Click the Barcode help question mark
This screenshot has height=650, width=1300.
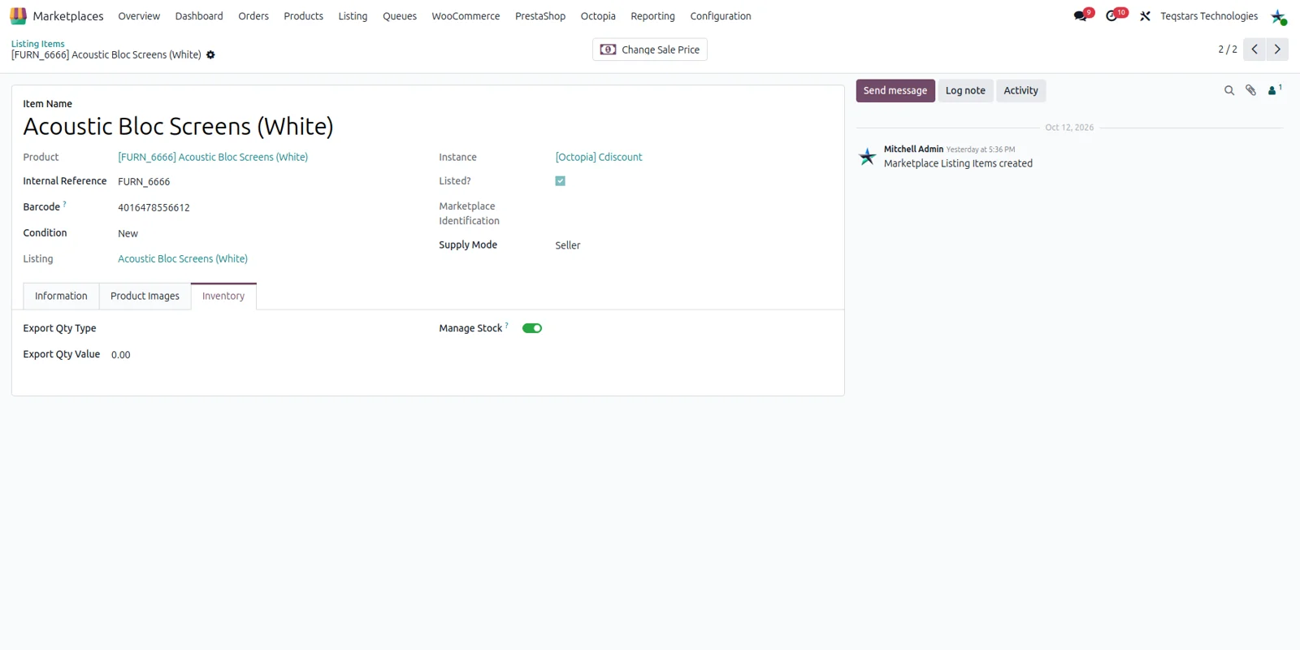(x=65, y=204)
